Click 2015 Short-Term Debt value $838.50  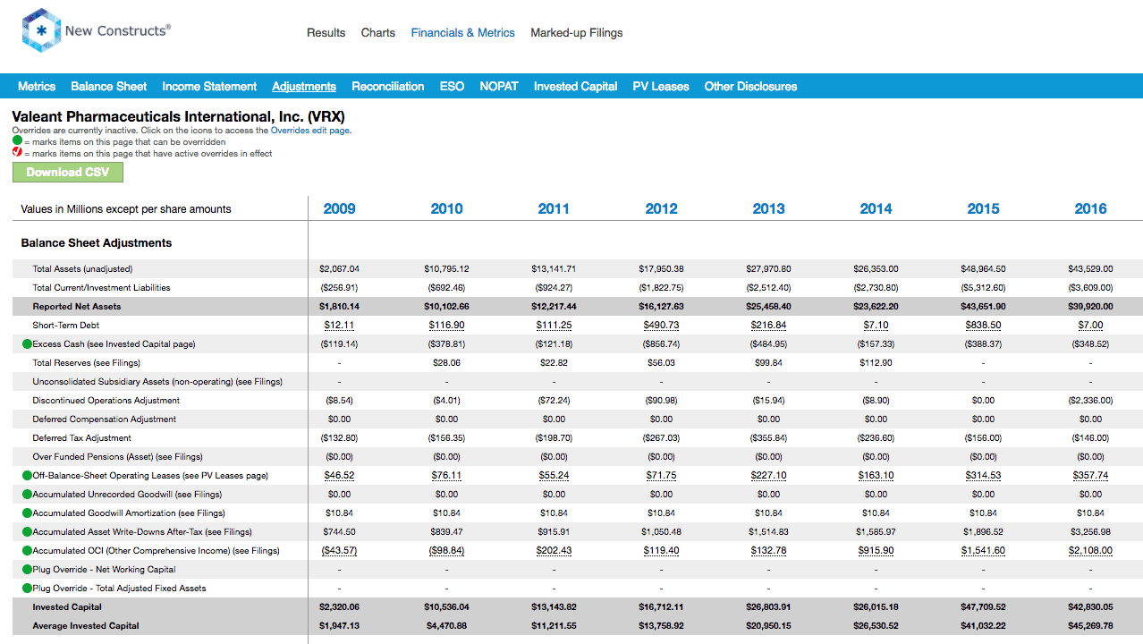[983, 326]
